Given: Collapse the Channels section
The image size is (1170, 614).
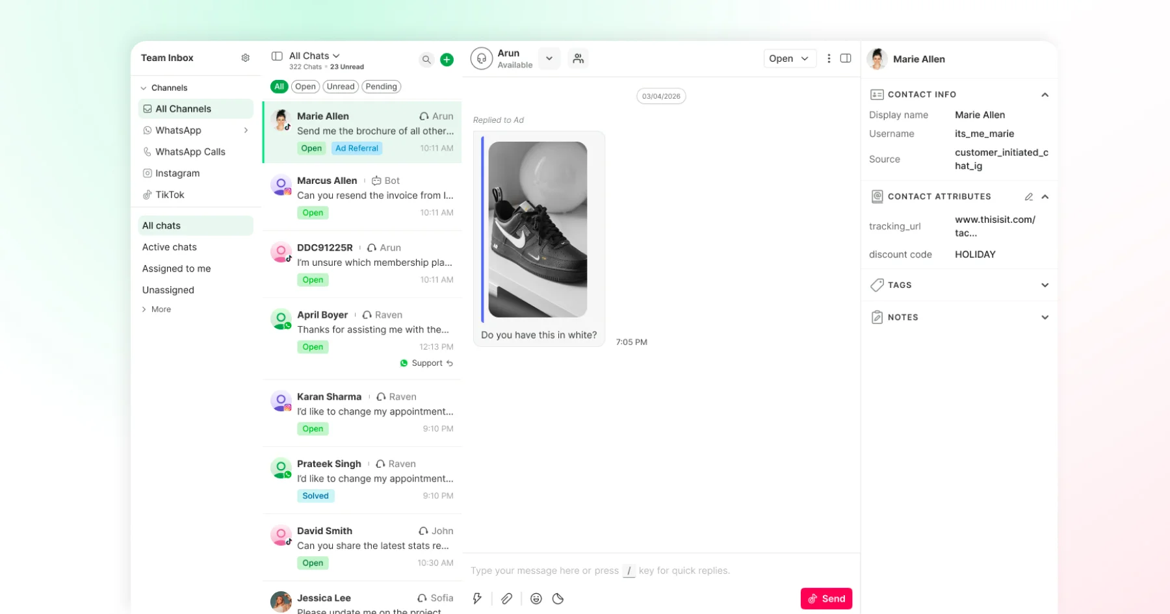Looking at the screenshot, I should (x=144, y=88).
